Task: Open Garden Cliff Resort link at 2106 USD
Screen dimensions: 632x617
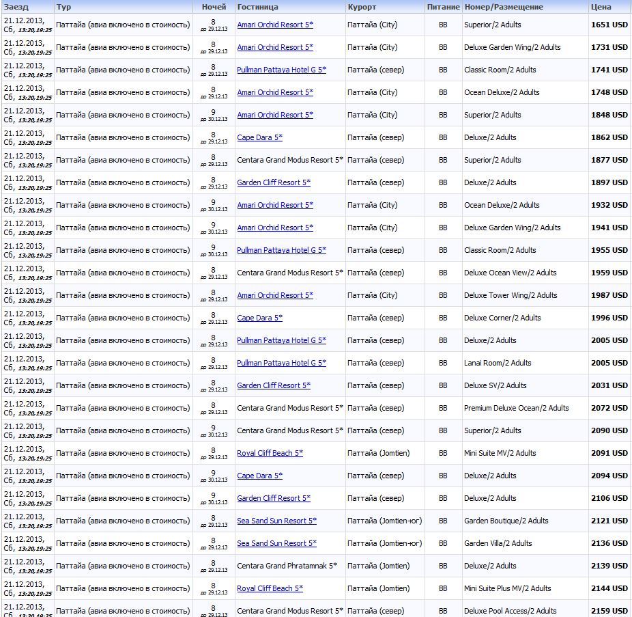Action: (x=274, y=498)
